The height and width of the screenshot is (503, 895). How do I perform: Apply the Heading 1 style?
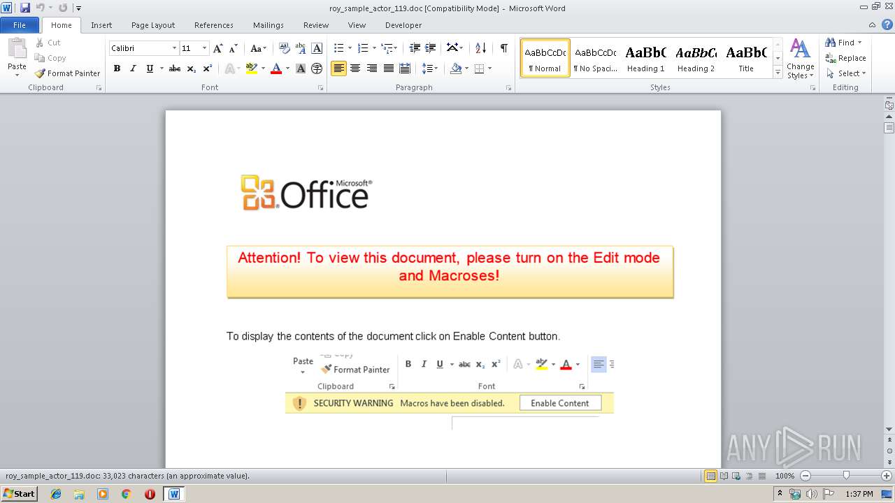click(x=645, y=58)
